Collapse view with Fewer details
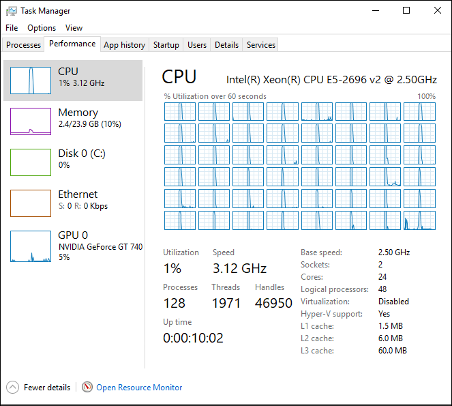This screenshot has height=406, width=452. coord(47,388)
